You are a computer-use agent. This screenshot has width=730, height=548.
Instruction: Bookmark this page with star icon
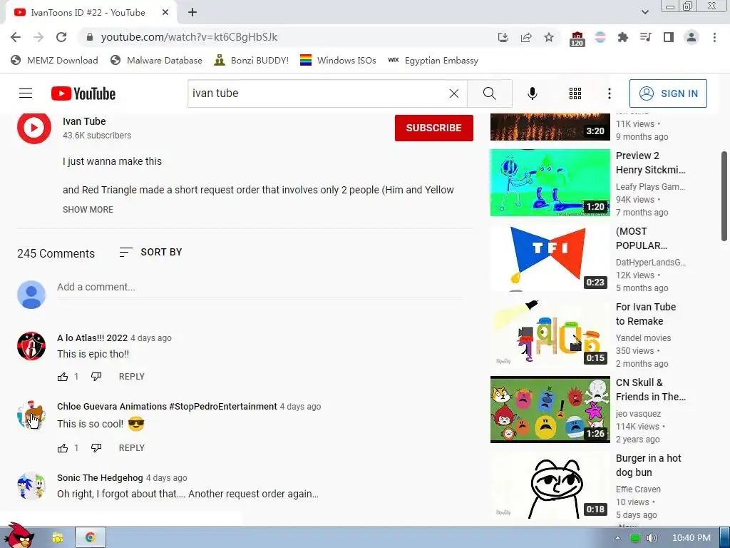pyautogui.click(x=549, y=37)
